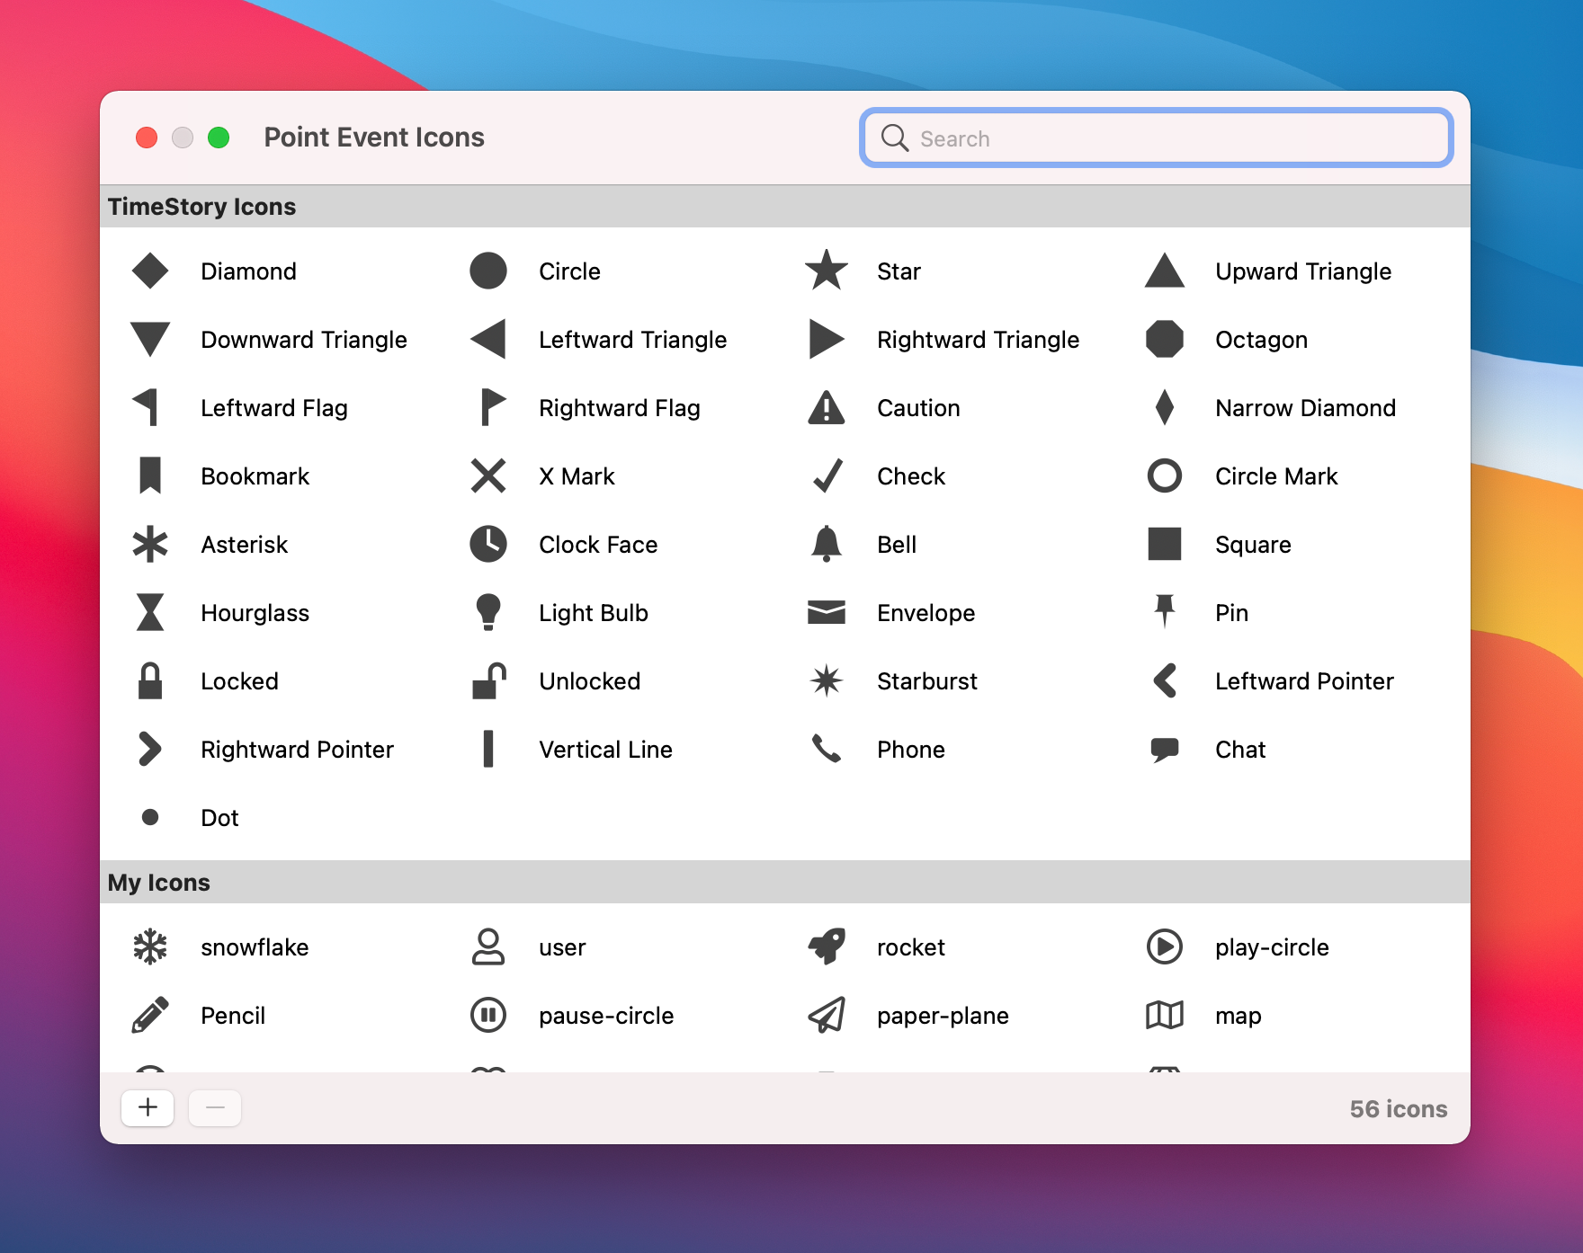The width and height of the screenshot is (1583, 1253).
Task: Remove an icon using the minus button
Action: point(214,1107)
